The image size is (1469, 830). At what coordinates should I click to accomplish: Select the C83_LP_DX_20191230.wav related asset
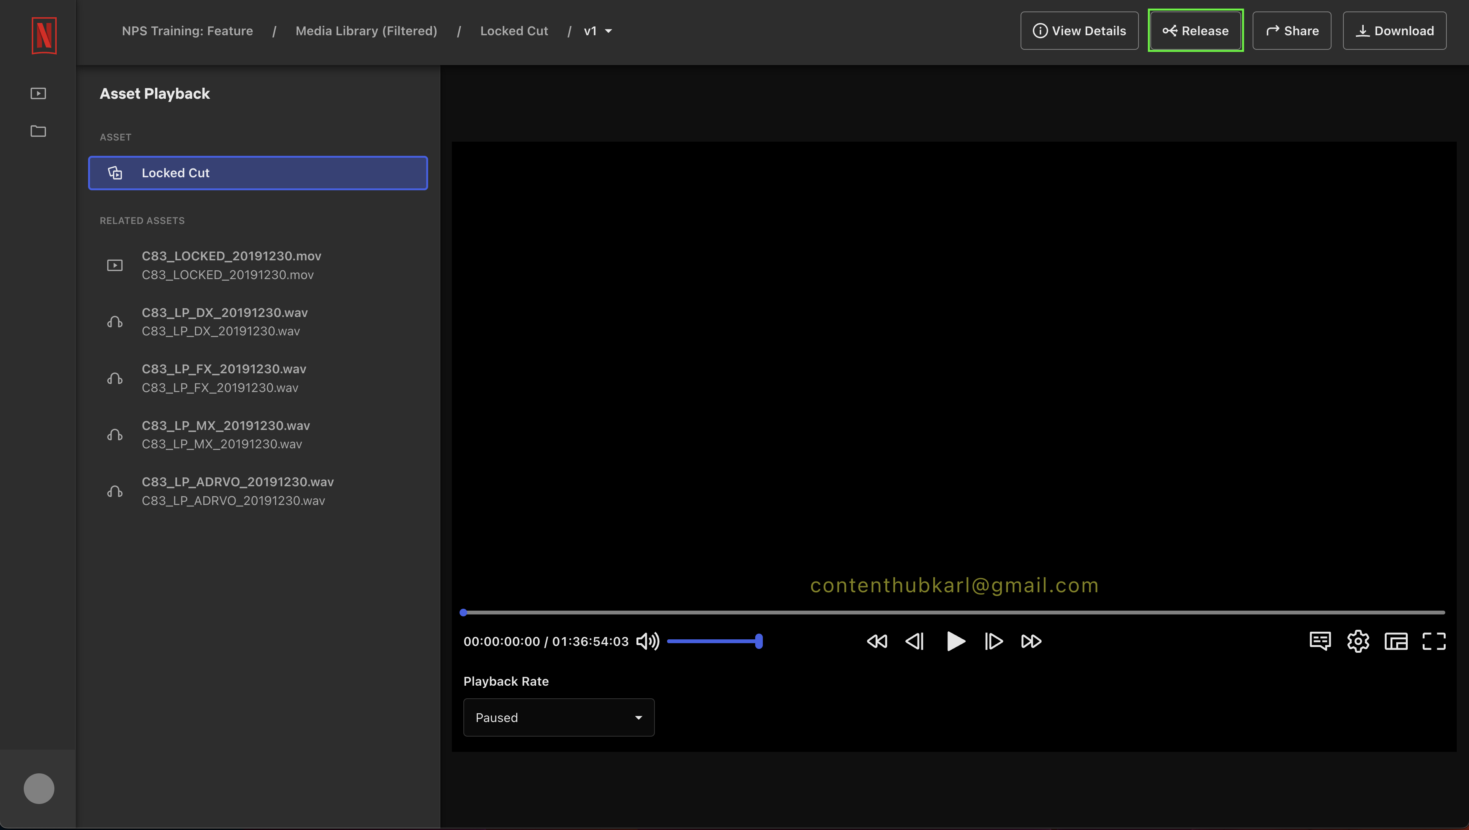point(258,322)
